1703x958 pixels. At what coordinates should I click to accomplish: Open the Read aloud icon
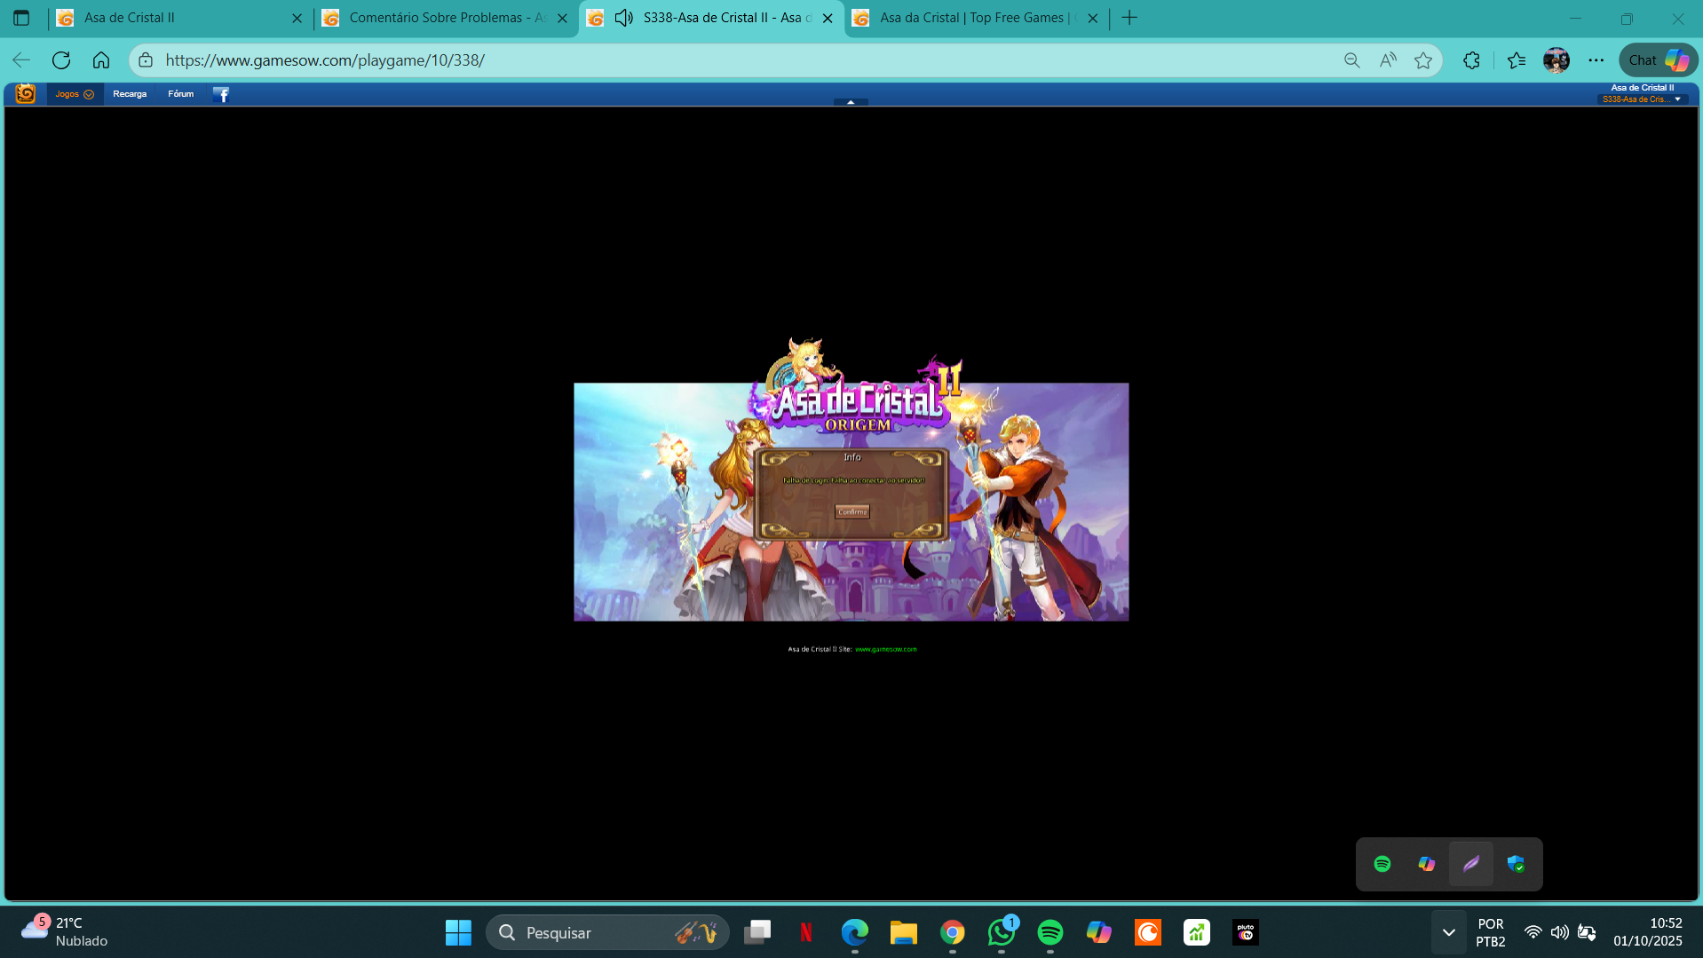pos(1388,60)
